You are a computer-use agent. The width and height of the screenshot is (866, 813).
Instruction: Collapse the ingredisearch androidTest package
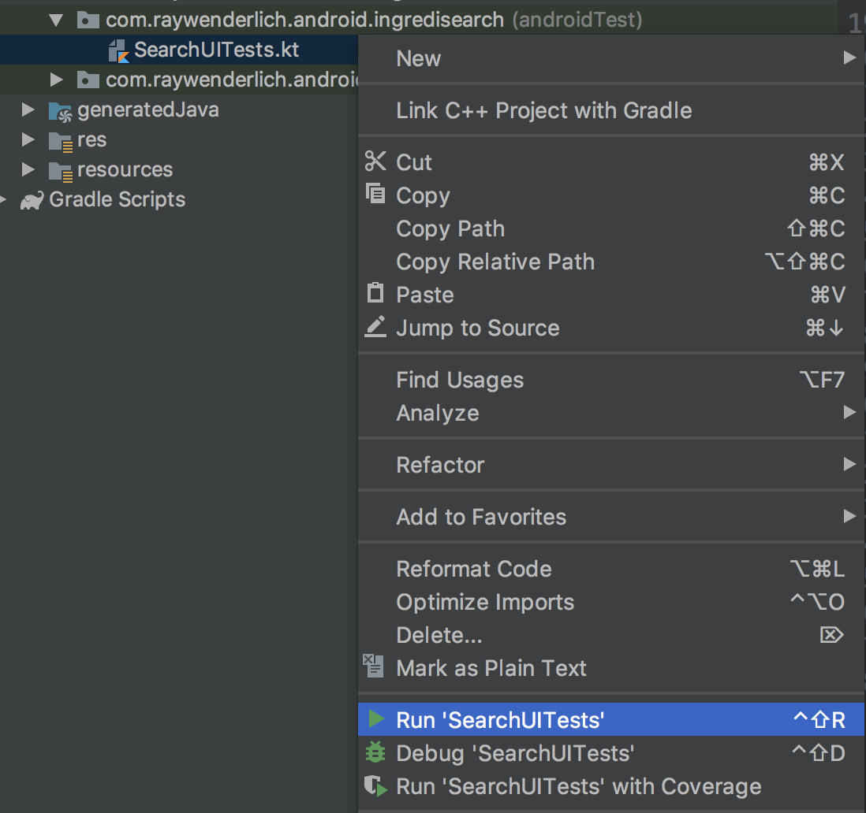(55, 20)
